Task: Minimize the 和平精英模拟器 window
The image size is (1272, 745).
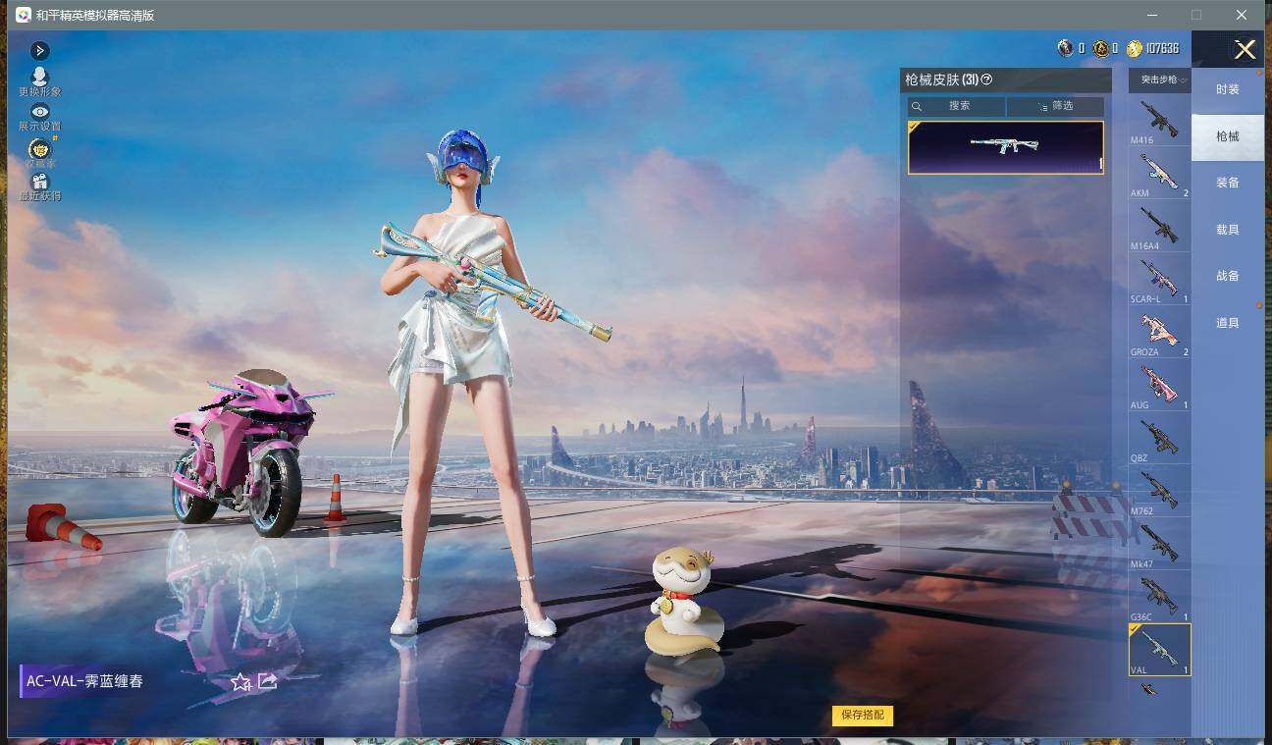Action: pos(1152,15)
